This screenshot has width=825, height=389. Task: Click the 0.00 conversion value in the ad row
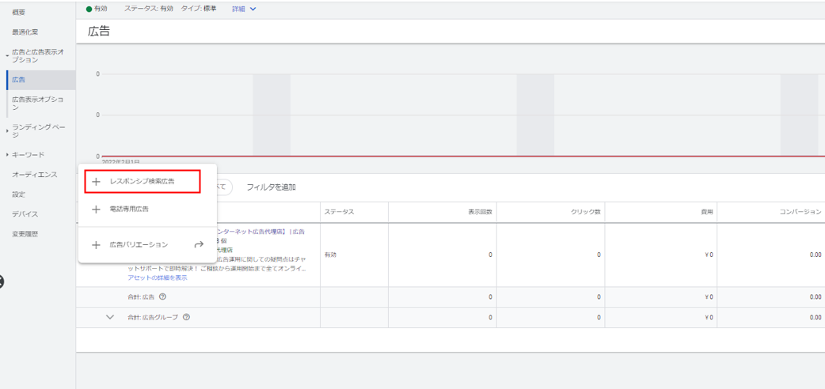coord(815,255)
